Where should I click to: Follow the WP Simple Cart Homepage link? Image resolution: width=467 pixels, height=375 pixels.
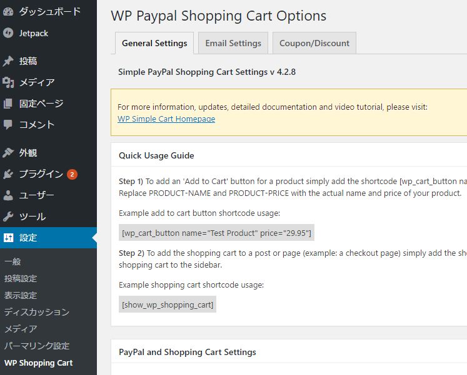coord(166,119)
